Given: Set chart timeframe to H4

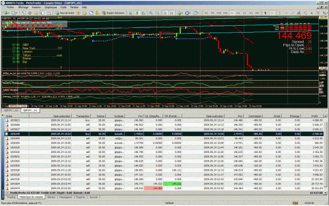Looking at the screenshot, I should [238, 13].
